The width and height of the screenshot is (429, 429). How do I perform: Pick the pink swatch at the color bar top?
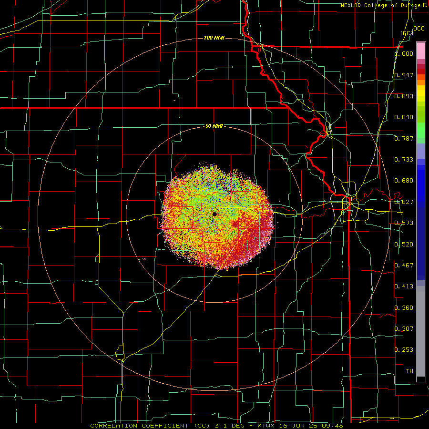coord(421,51)
